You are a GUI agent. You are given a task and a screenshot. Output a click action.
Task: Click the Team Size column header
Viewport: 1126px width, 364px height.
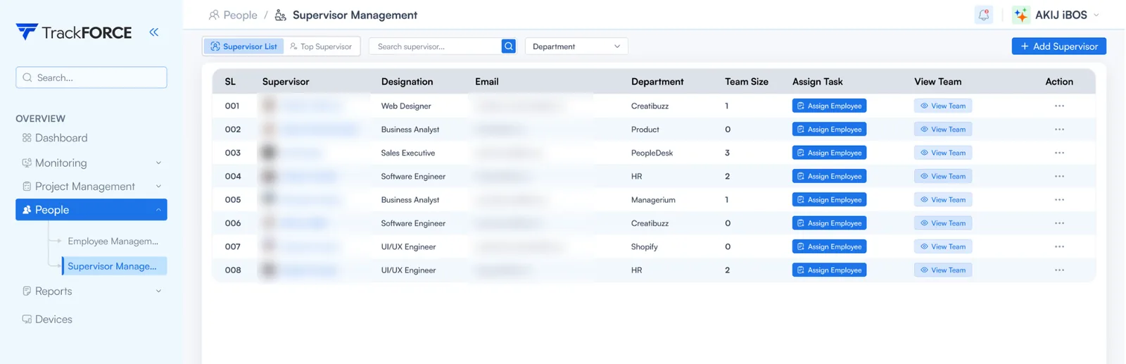pos(747,82)
